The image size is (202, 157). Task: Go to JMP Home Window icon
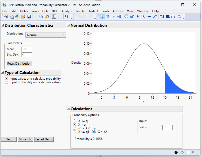pos(182,153)
